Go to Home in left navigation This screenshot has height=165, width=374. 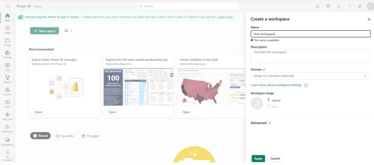tap(7, 18)
